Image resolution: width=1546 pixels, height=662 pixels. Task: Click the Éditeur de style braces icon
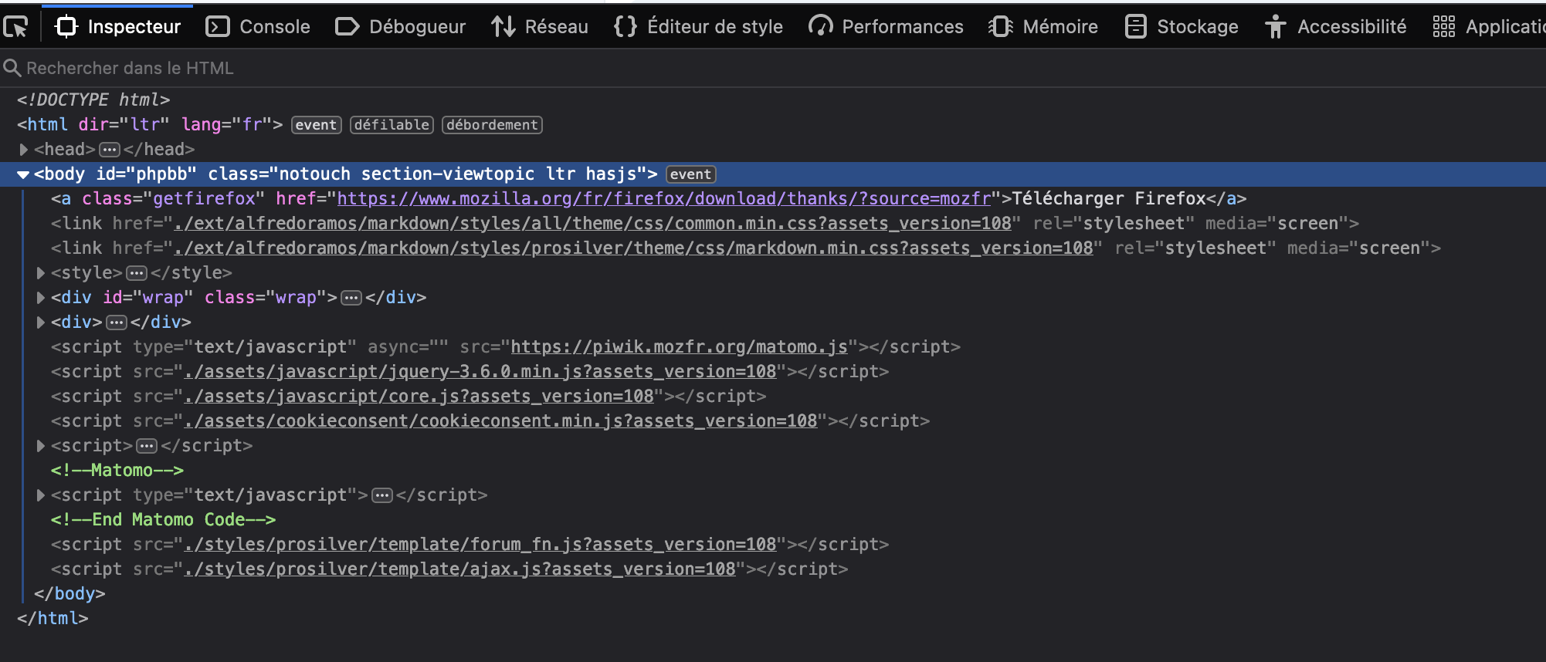(x=625, y=27)
